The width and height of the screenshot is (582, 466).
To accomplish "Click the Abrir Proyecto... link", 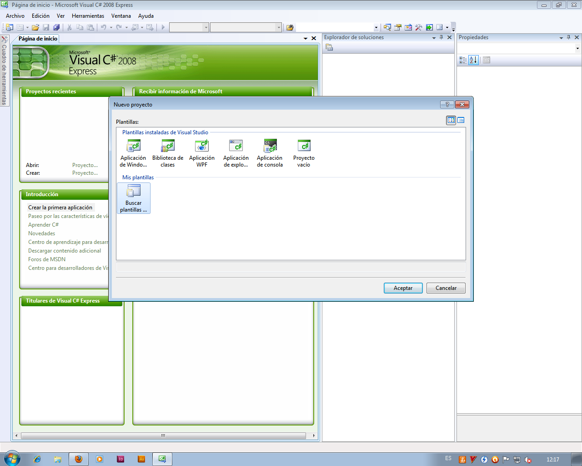I will tap(85, 165).
